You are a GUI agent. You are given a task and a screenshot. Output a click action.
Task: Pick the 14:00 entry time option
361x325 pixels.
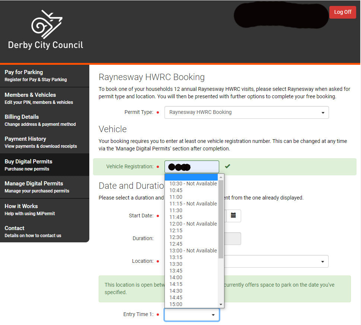pyautogui.click(x=176, y=277)
